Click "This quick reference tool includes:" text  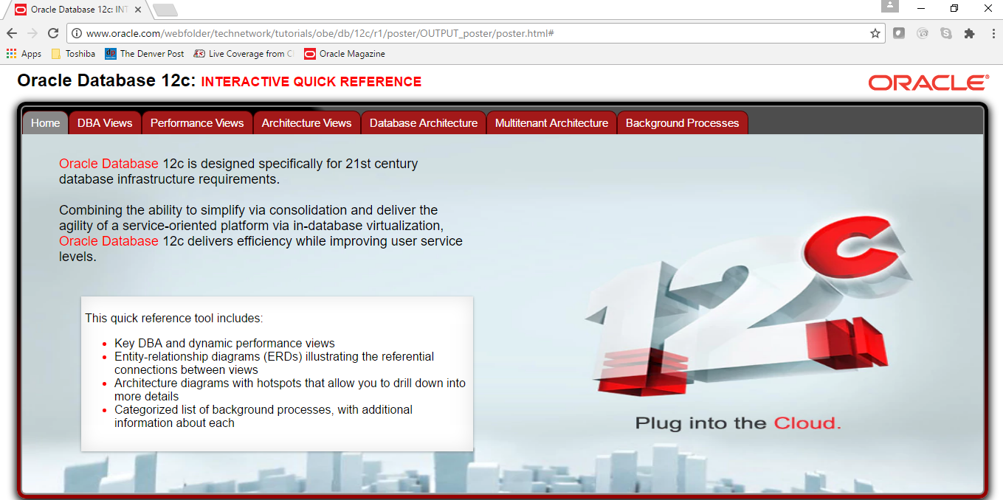(x=174, y=319)
